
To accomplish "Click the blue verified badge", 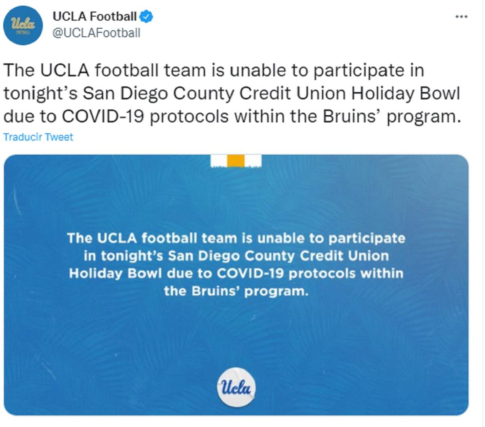I will [x=146, y=17].
